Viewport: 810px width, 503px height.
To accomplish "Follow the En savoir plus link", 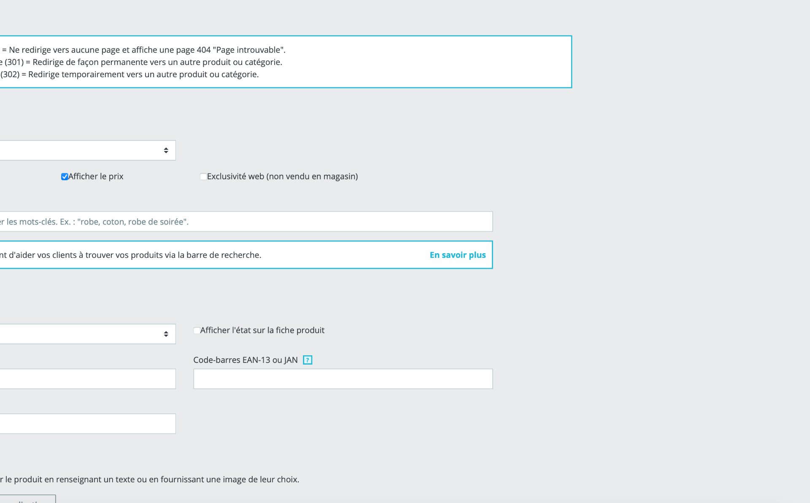I will pos(458,255).
